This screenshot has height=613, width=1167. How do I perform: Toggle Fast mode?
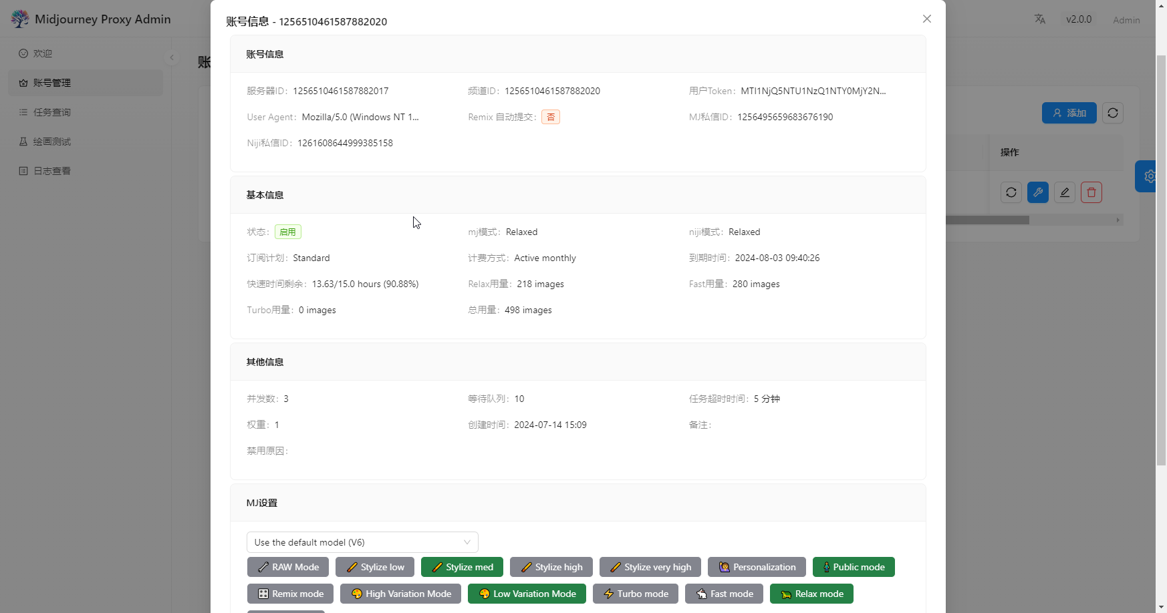pyautogui.click(x=724, y=594)
